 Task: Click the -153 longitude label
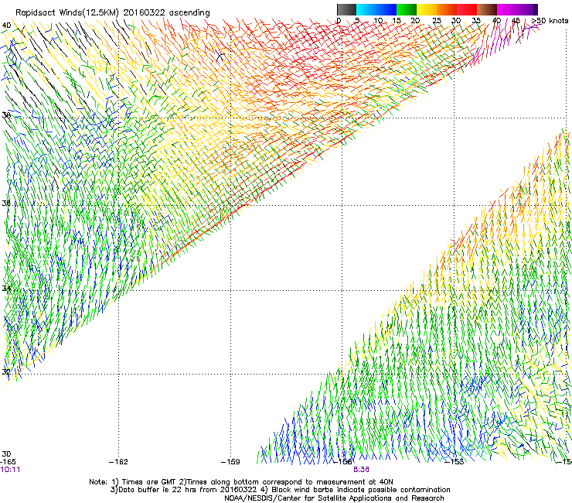tap(455, 462)
